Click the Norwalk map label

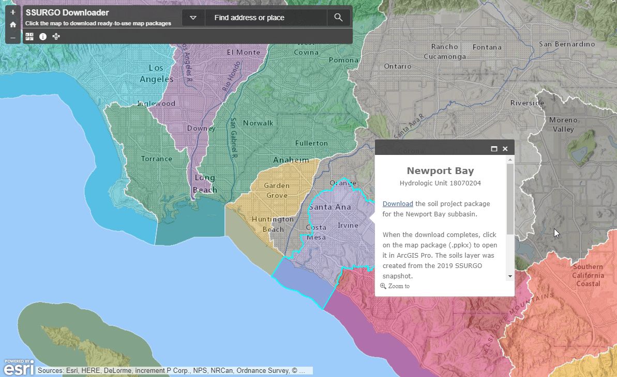pyautogui.click(x=258, y=123)
